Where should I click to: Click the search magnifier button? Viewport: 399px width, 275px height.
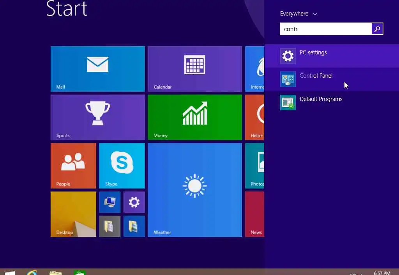[x=377, y=29]
